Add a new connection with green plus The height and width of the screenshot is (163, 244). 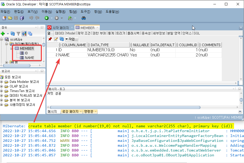3,33
